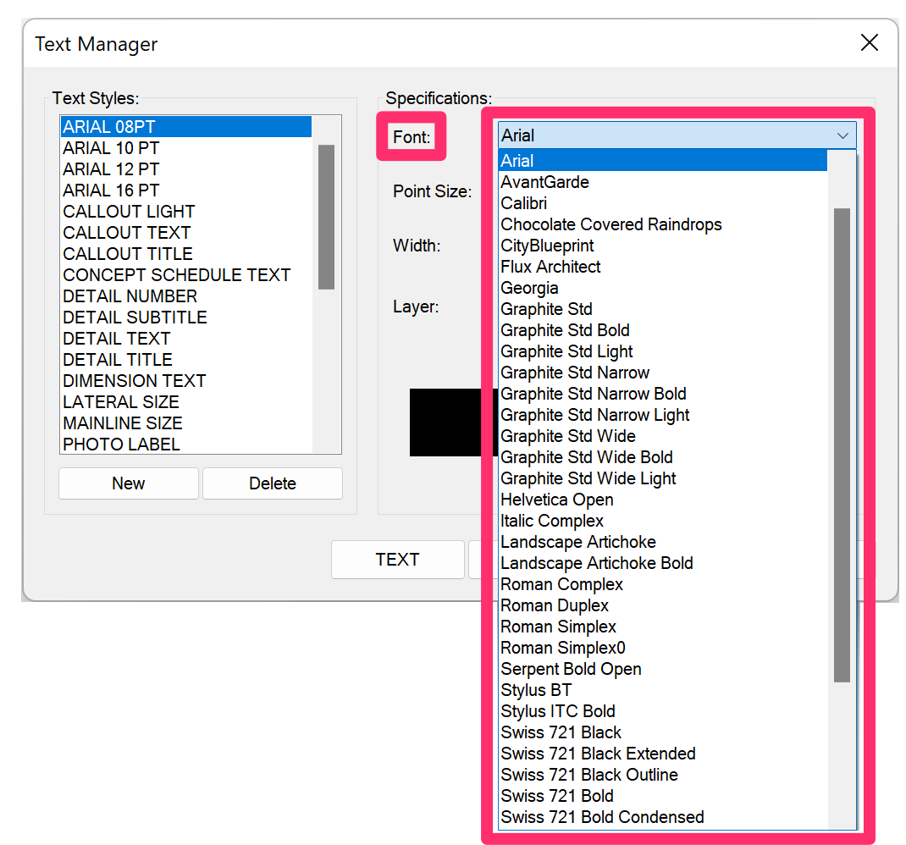Close the Text Manager dialog
This screenshot has height=845, width=906.
point(869,42)
